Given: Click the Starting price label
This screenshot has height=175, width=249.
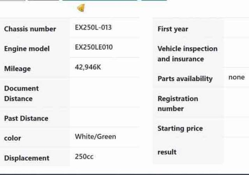Looking at the screenshot, I should (180, 129).
